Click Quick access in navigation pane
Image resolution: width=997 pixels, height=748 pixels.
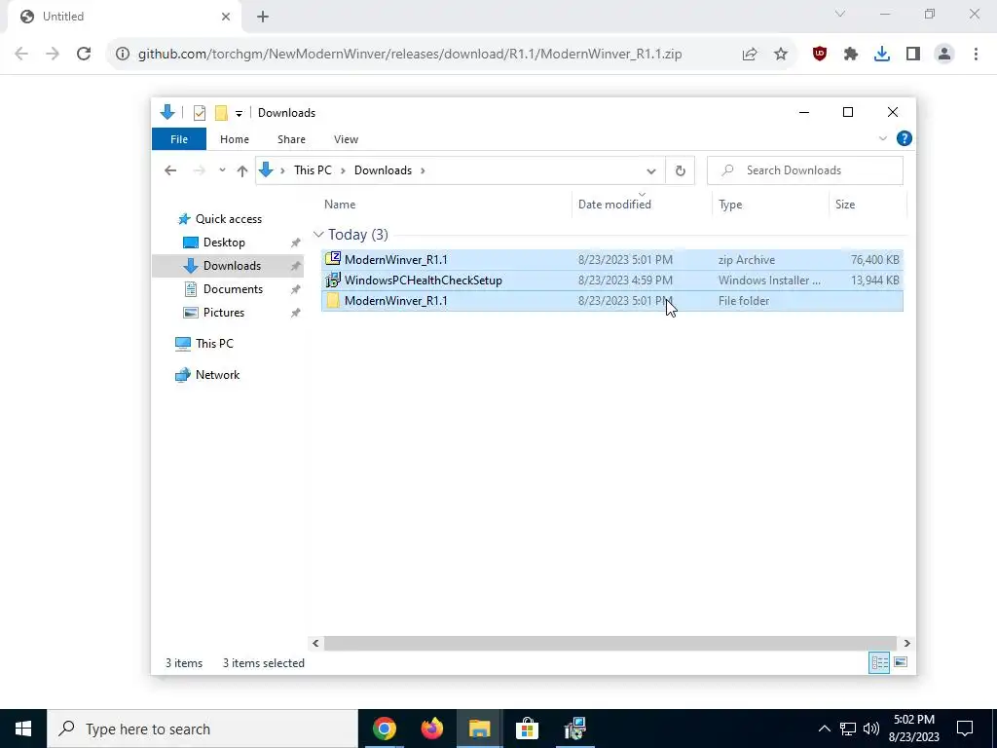tap(228, 219)
